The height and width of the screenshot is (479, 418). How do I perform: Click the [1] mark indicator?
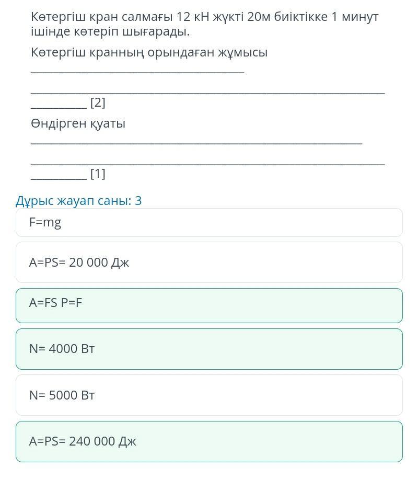(98, 174)
